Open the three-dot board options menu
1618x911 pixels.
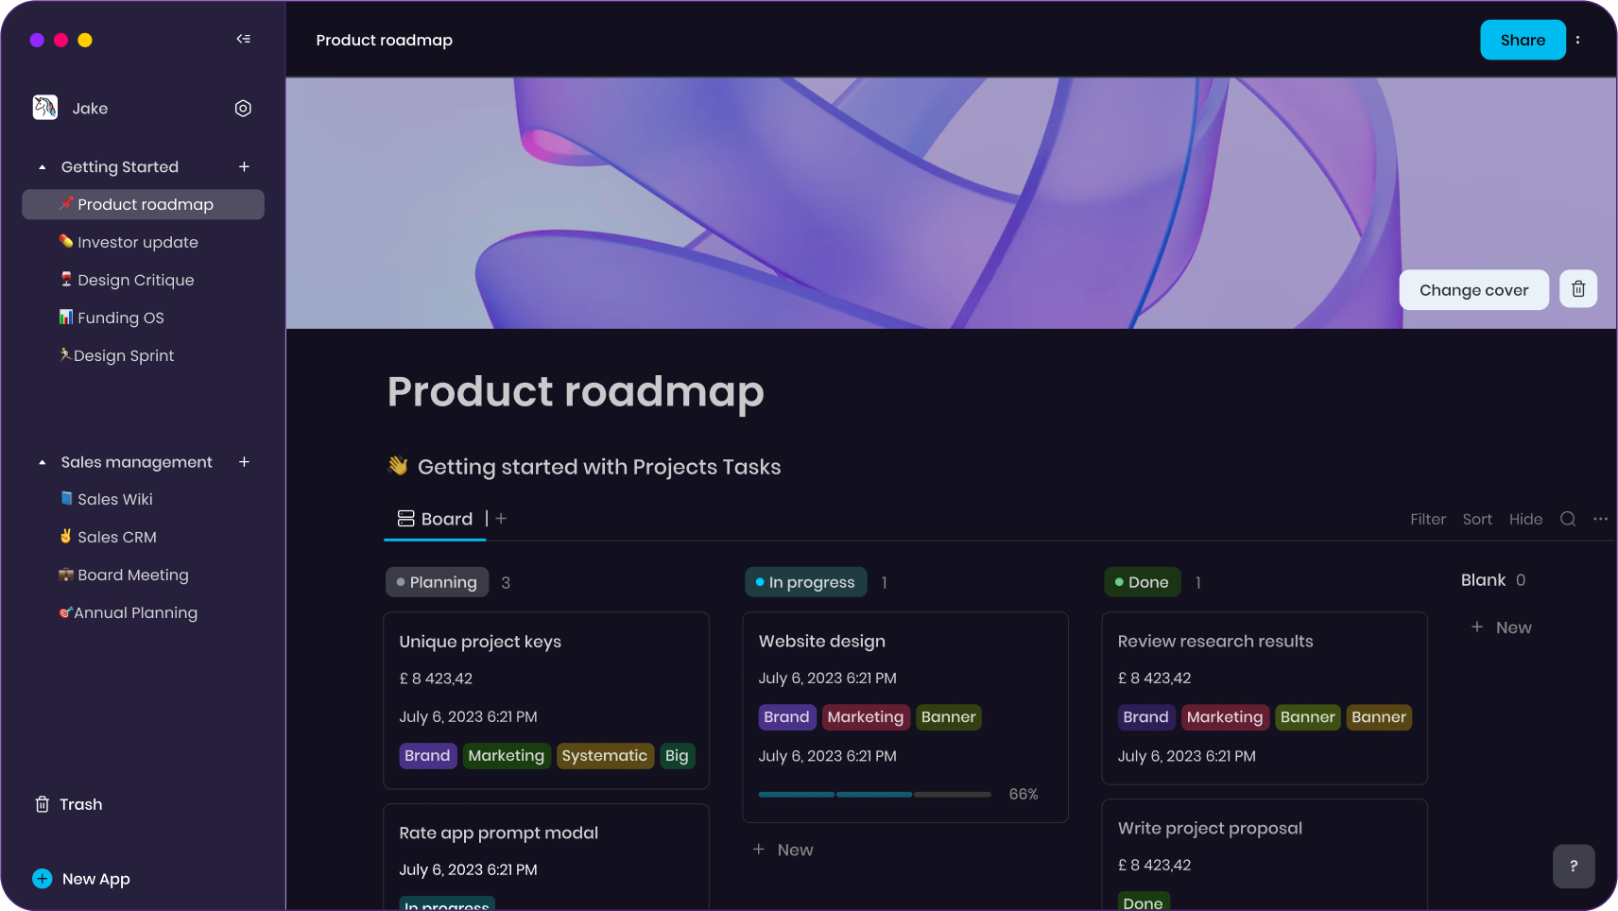(x=1600, y=519)
